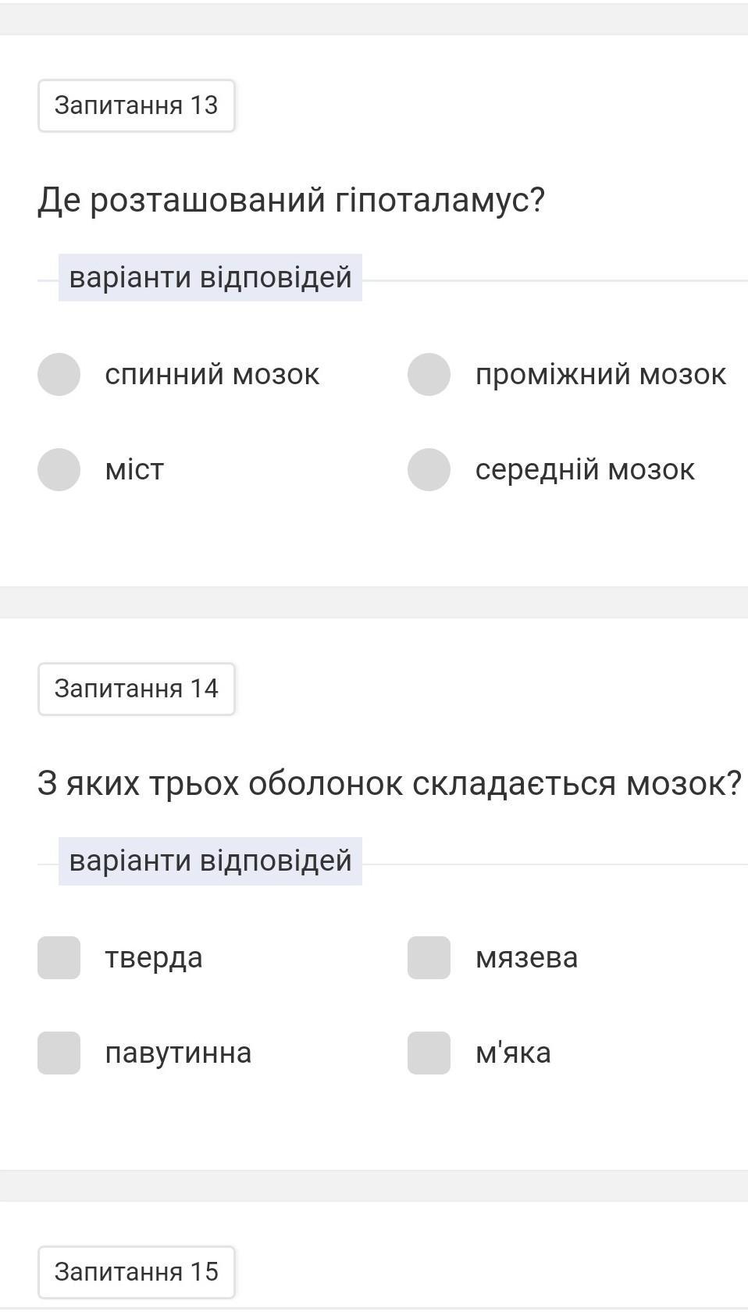Choose the 'проміжний мозок' radio option
The image size is (748, 1315).
(x=429, y=374)
